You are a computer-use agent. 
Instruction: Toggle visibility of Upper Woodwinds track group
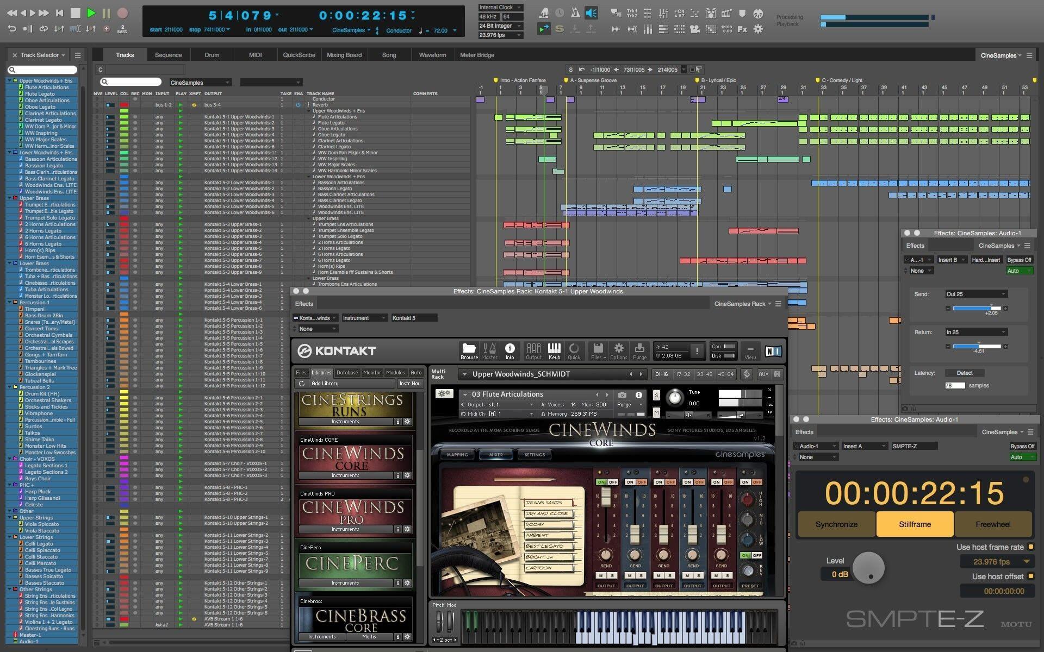pos(6,81)
